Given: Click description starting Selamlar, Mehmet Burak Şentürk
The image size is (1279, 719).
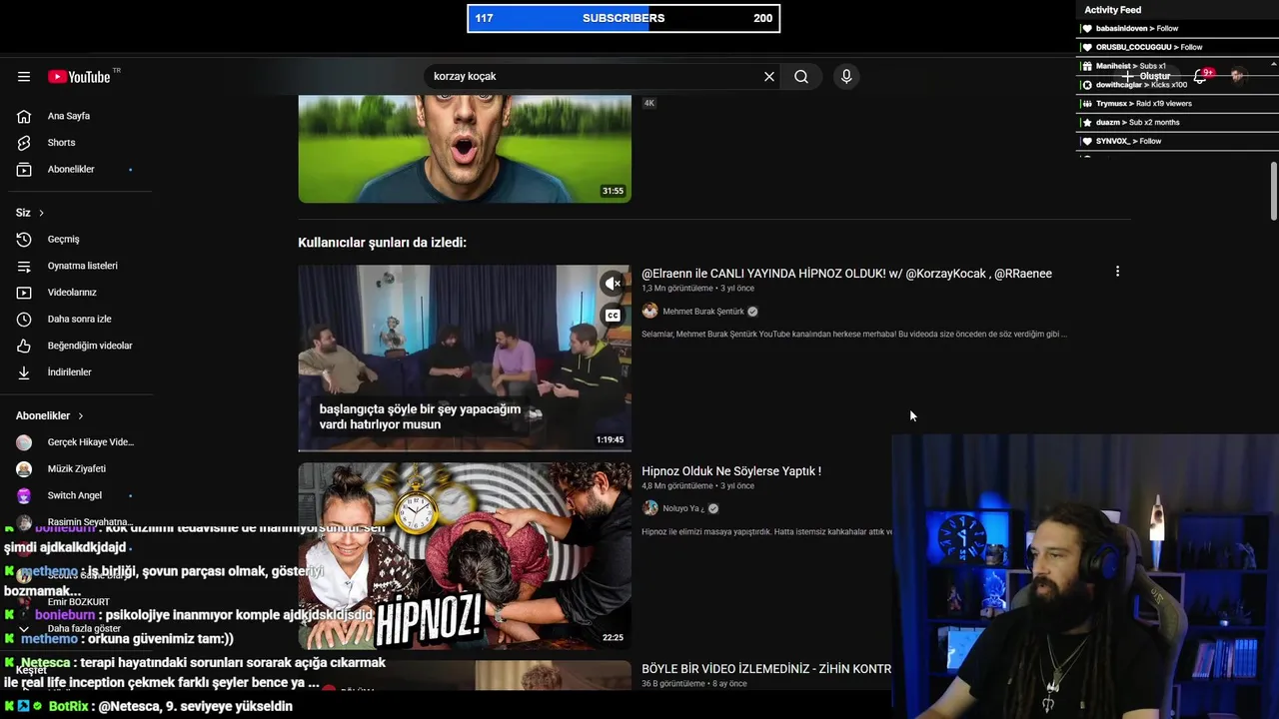Looking at the screenshot, I should 854,335.
